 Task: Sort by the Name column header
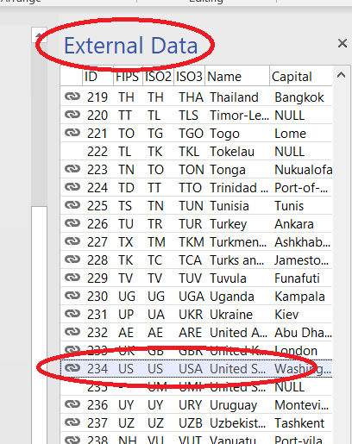tap(237, 77)
